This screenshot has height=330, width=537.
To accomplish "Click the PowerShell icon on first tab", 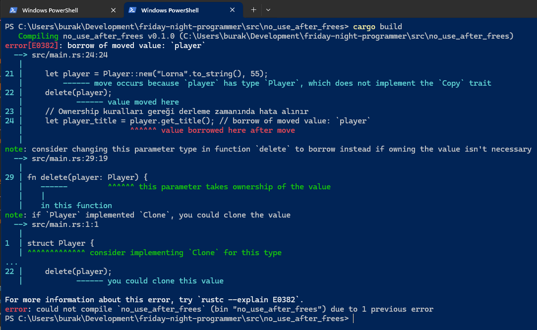I will [x=13, y=10].
